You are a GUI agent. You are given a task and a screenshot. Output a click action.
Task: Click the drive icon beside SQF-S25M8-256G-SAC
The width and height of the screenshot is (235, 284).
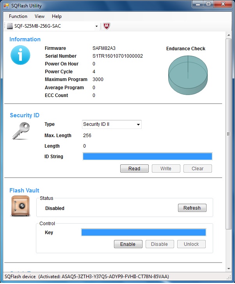10,26
